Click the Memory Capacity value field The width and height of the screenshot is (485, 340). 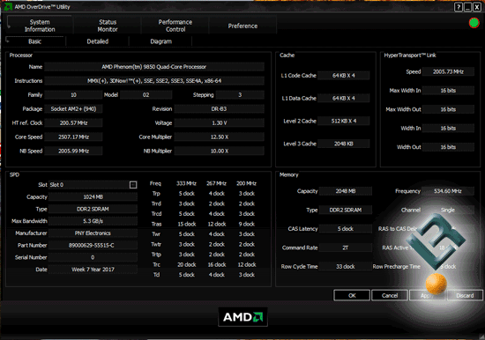tap(345, 191)
